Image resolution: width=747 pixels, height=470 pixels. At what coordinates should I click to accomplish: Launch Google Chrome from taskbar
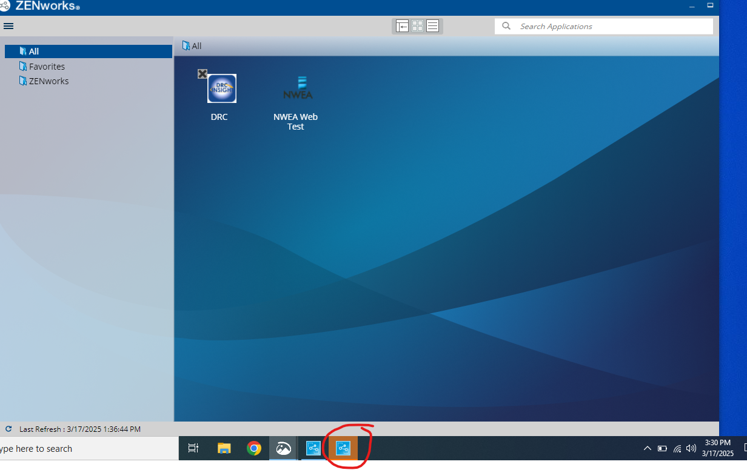(x=254, y=448)
